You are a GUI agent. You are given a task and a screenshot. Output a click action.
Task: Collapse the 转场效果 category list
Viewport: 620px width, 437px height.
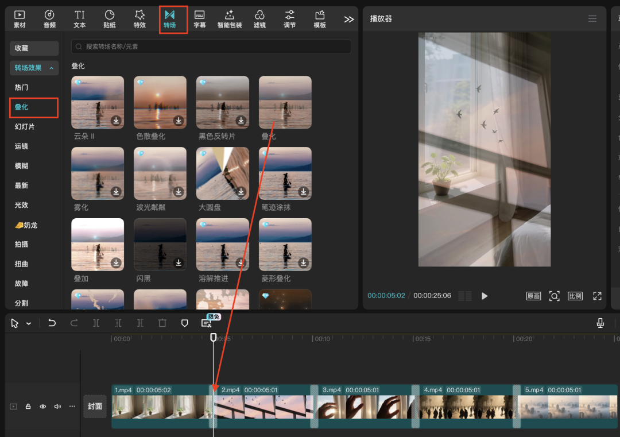point(34,68)
